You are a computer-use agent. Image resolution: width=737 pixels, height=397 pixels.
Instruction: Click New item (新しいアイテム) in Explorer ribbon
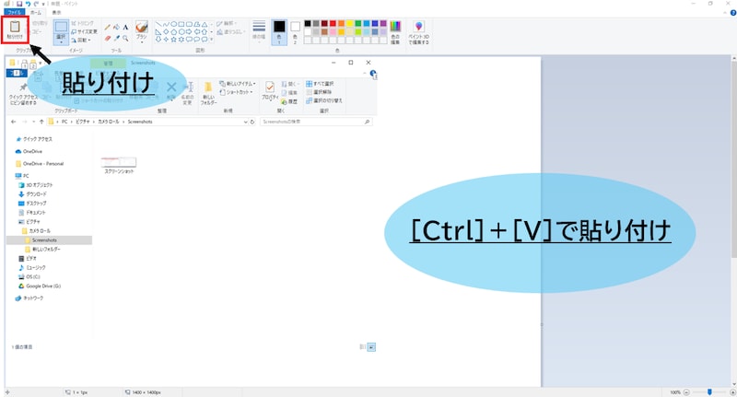pyautogui.click(x=238, y=84)
